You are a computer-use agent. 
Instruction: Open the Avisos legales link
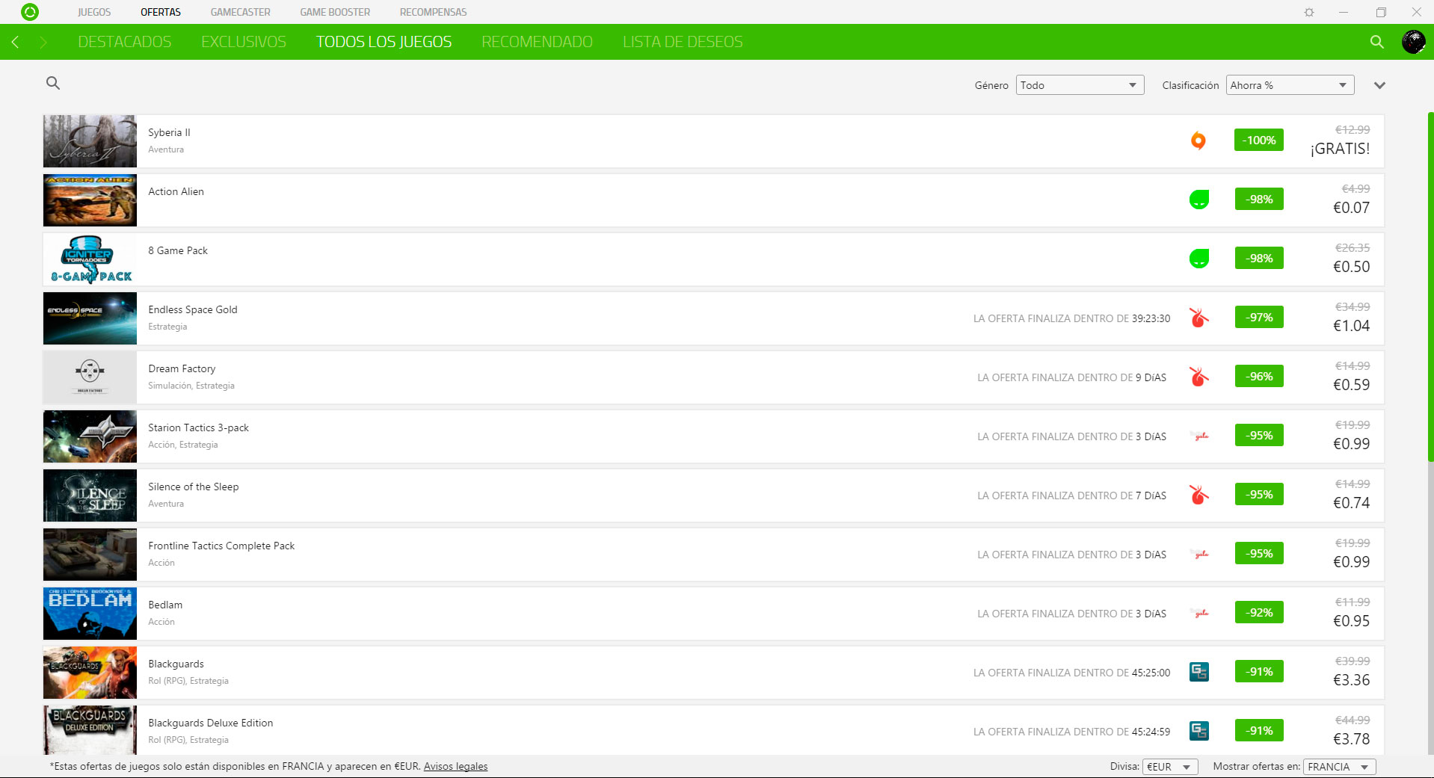point(455,766)
